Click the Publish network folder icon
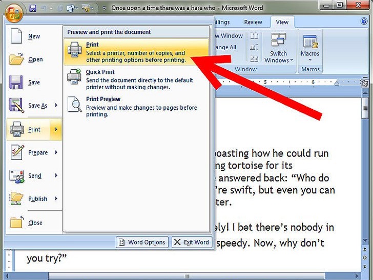 tap(16, 198)
